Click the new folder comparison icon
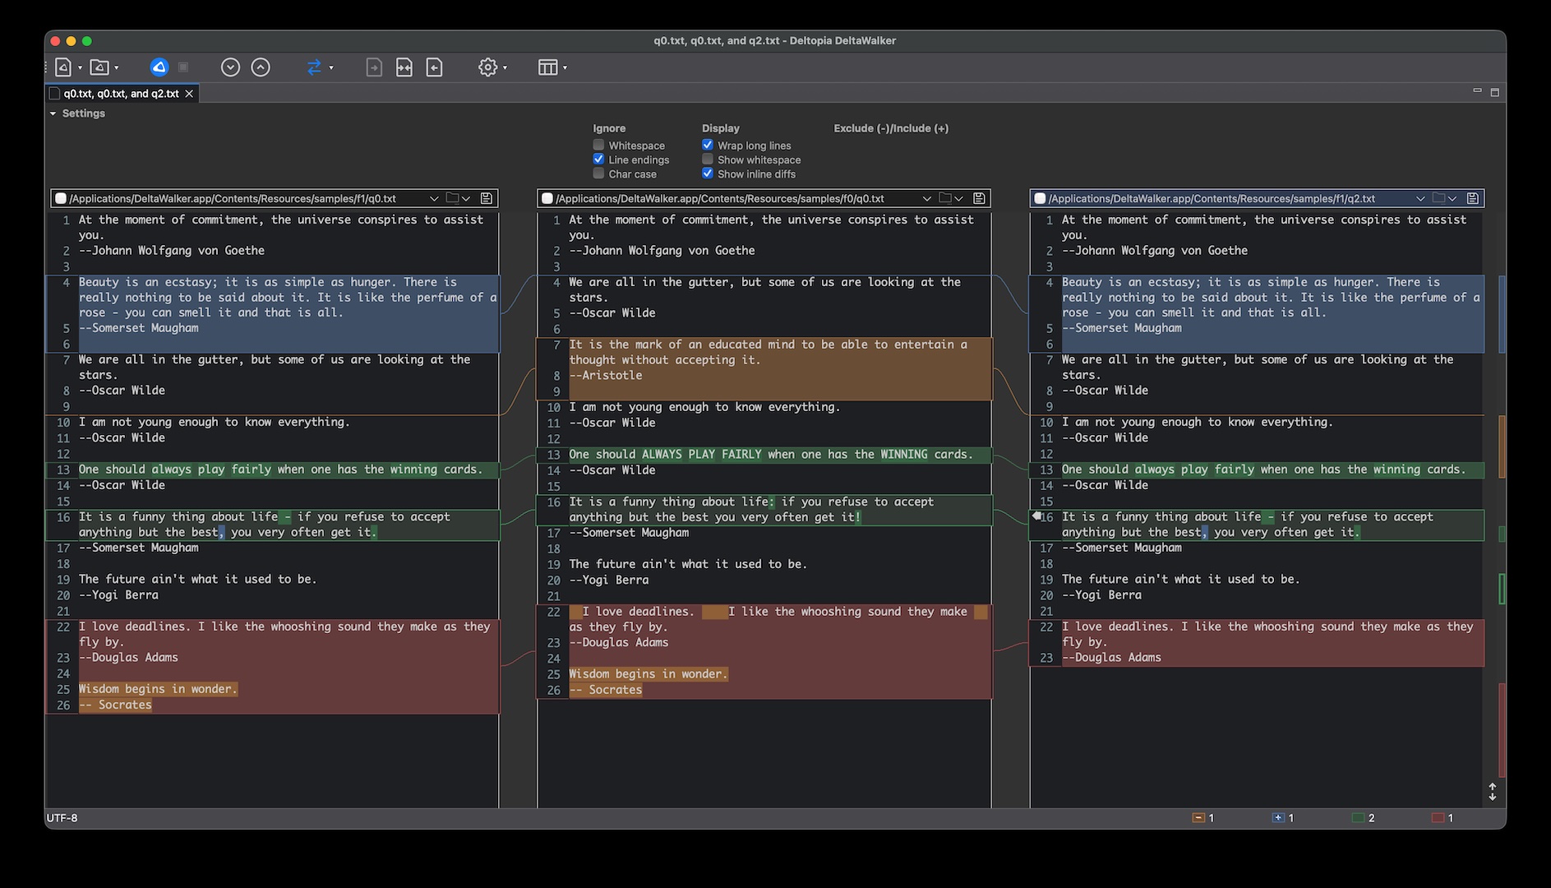Viewport: 1551px width, 888px height. coord(99,67)
